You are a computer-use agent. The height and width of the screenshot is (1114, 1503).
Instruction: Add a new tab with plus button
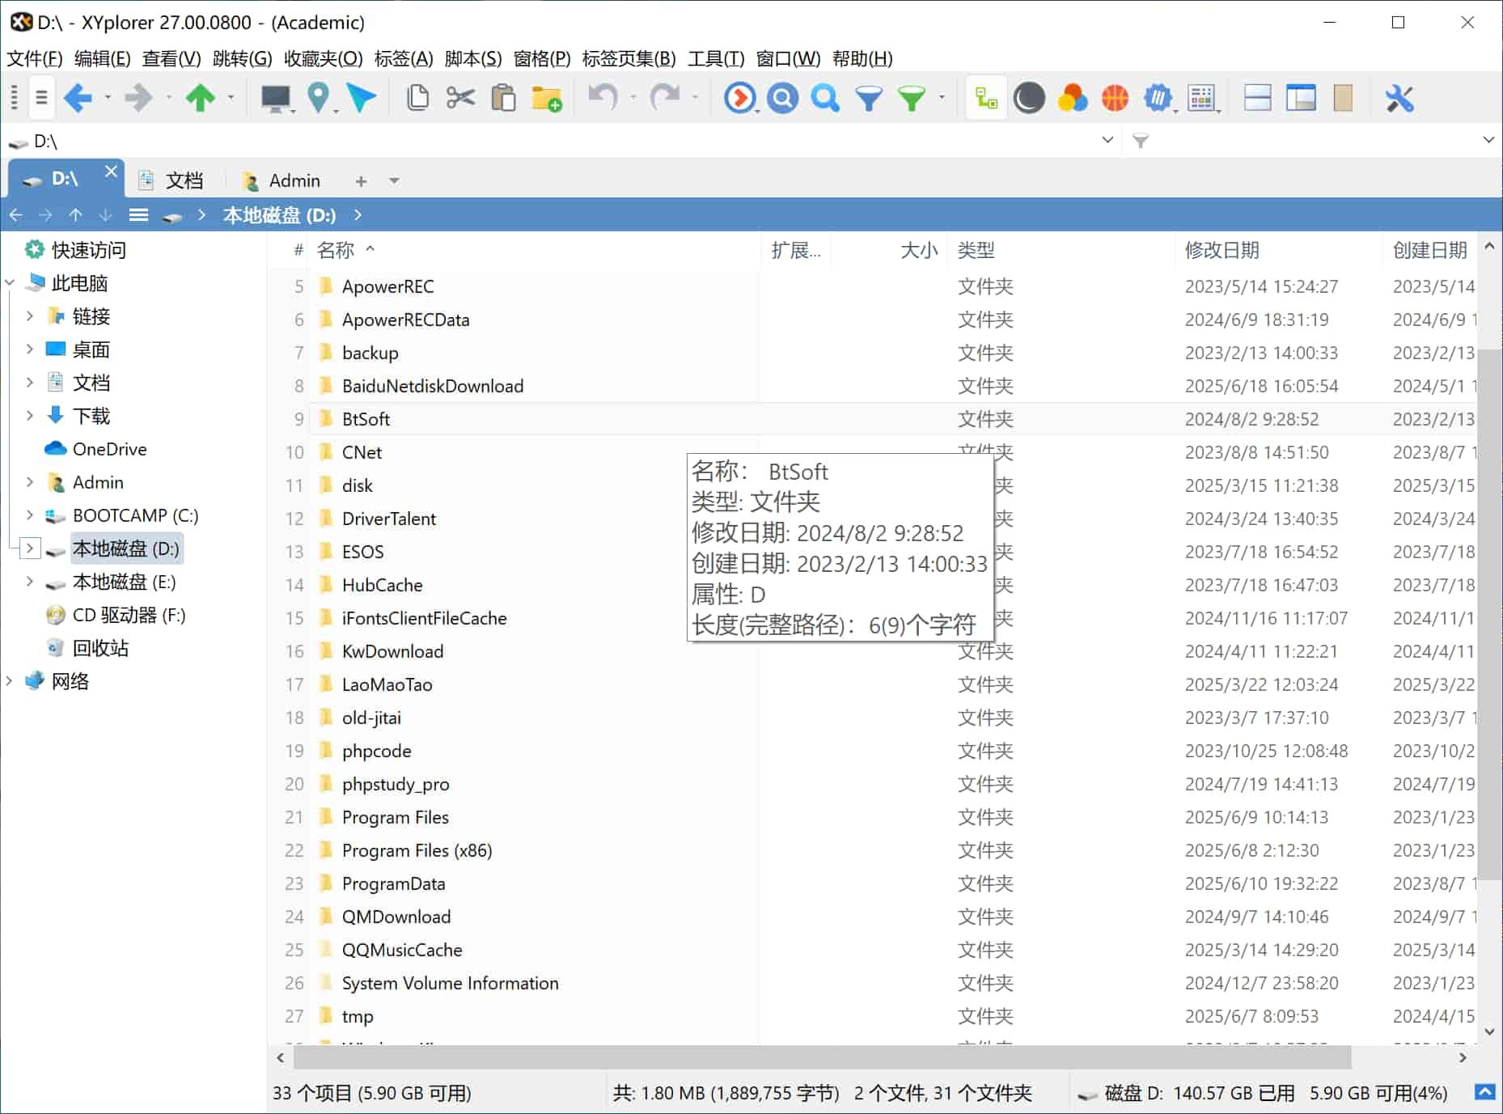(x=361, y=180)
